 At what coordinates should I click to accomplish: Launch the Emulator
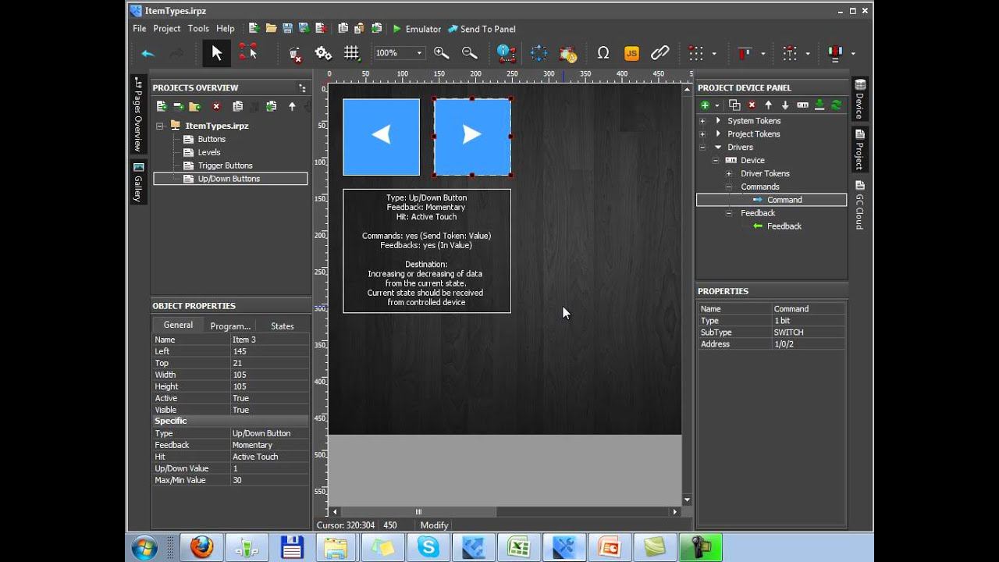(x=417, y=29)
